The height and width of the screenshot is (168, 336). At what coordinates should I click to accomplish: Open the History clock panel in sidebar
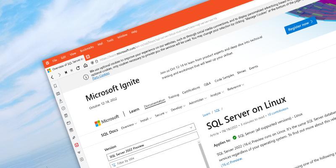(x=63, y=108)
